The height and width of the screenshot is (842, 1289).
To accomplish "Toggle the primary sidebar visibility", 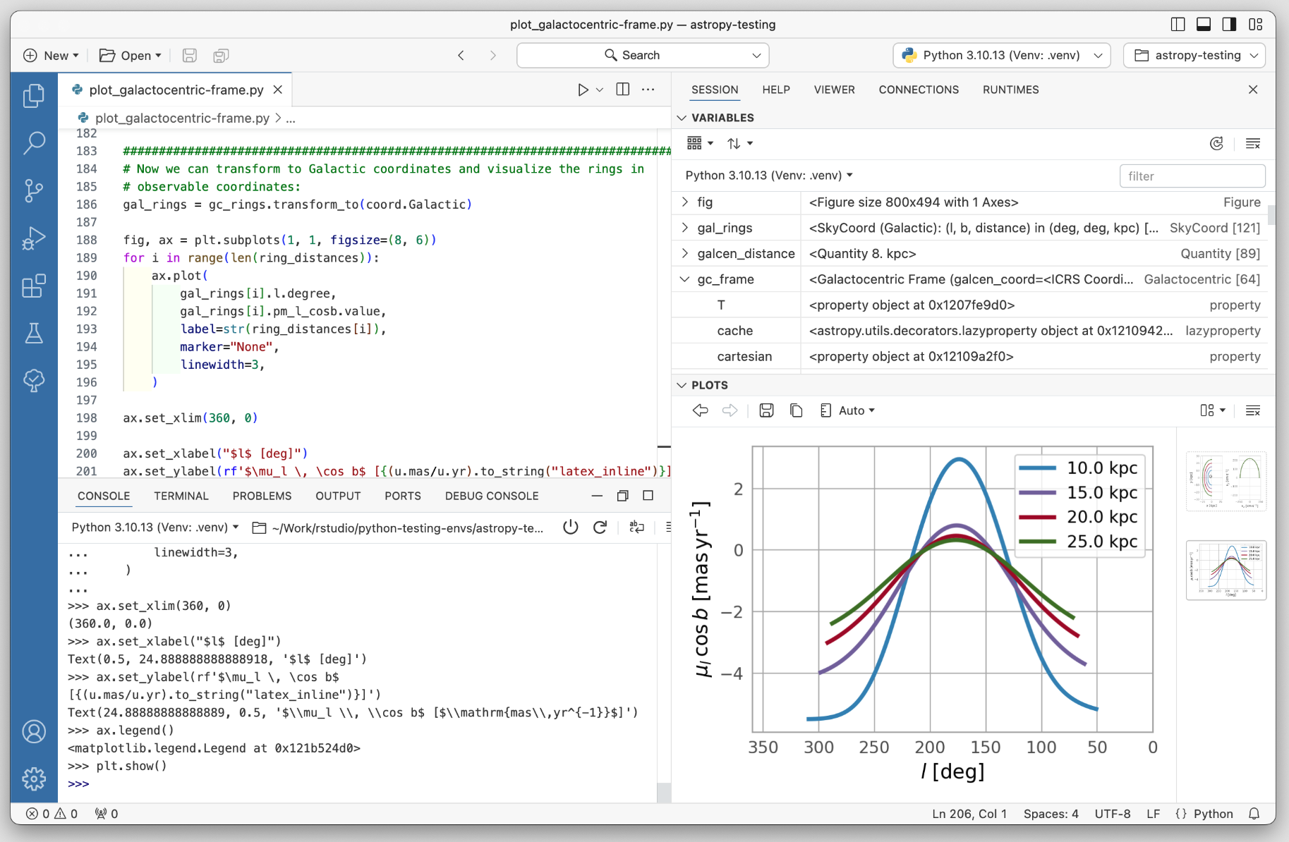I will pos(1178,25).
